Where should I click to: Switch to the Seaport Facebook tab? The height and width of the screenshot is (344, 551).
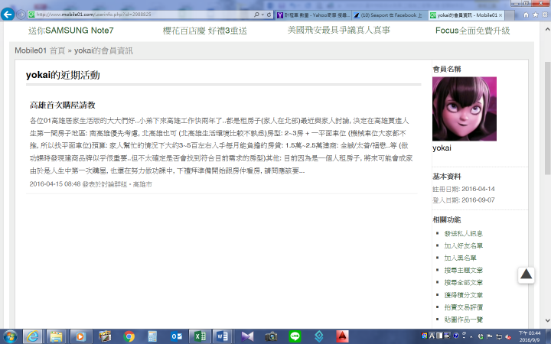point(389,15)
